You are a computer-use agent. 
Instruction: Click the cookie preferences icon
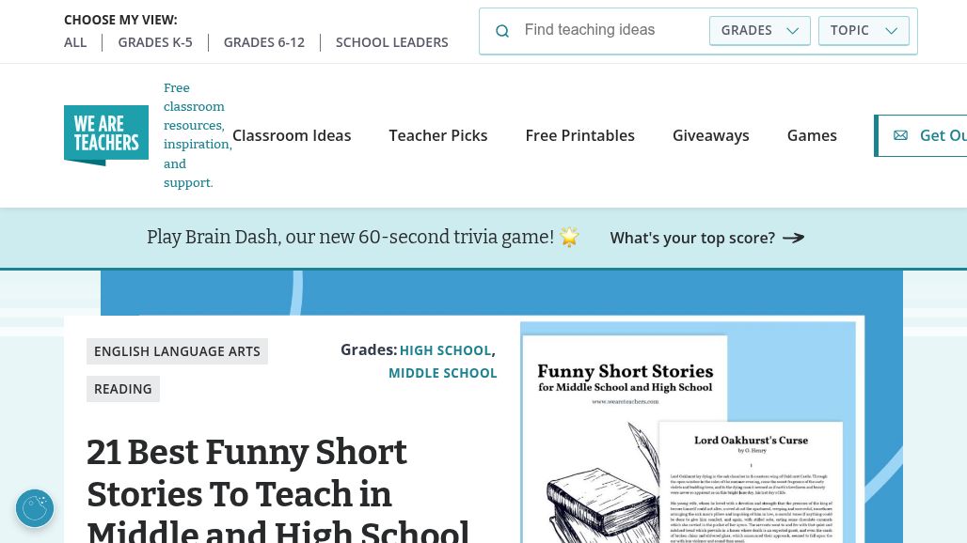[x=35, y=508]
